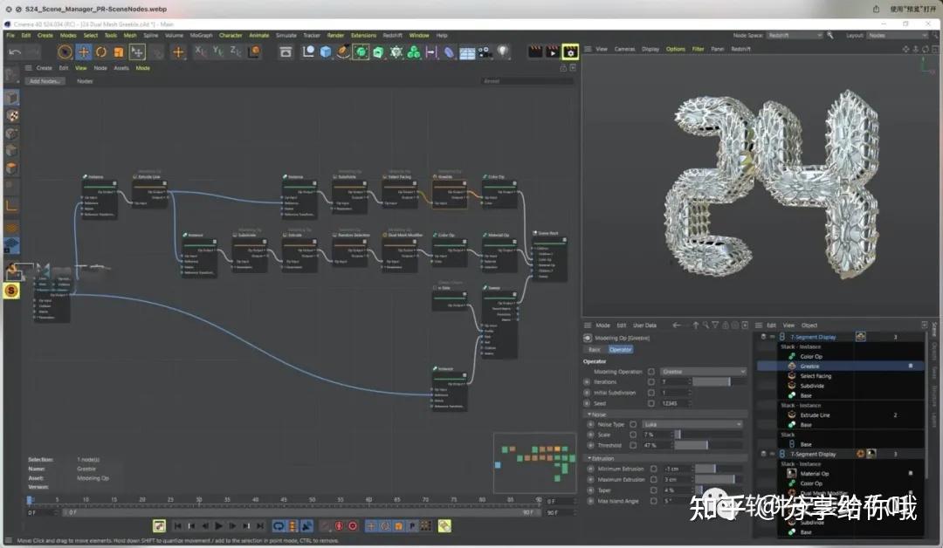Switch to the Operator tab

(x=620, y=349)
